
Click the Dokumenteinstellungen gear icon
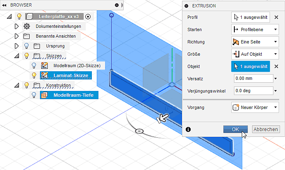pyautogui.click(x=27, y=26)
